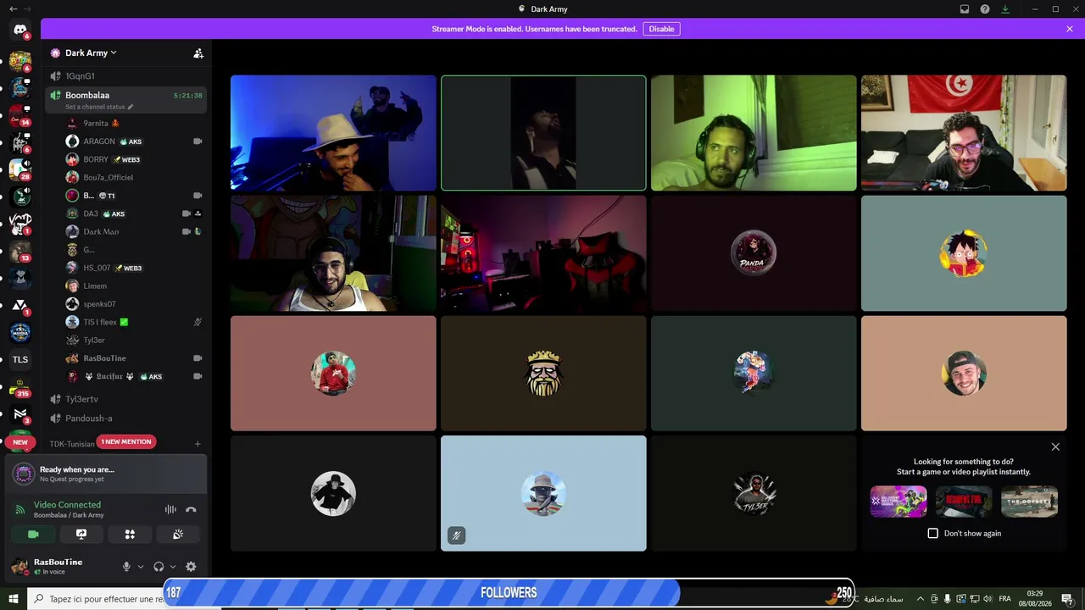Select user spenks07 in the voice list
This screenshot has width=1085, height=610.
click(x=135, y=304)
